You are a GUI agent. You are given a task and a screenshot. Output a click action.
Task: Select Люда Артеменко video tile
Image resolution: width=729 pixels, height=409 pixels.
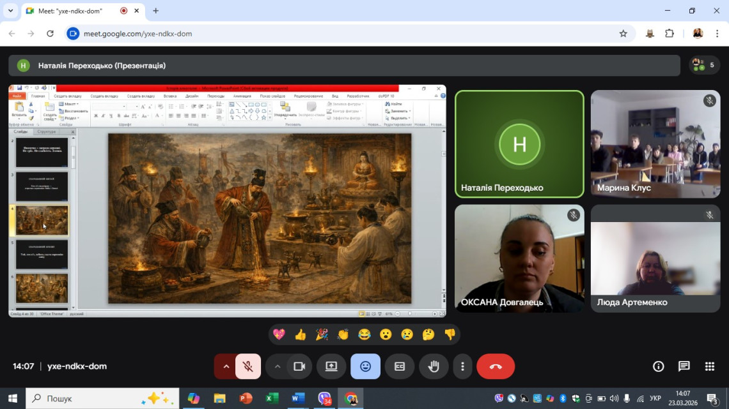655,258
